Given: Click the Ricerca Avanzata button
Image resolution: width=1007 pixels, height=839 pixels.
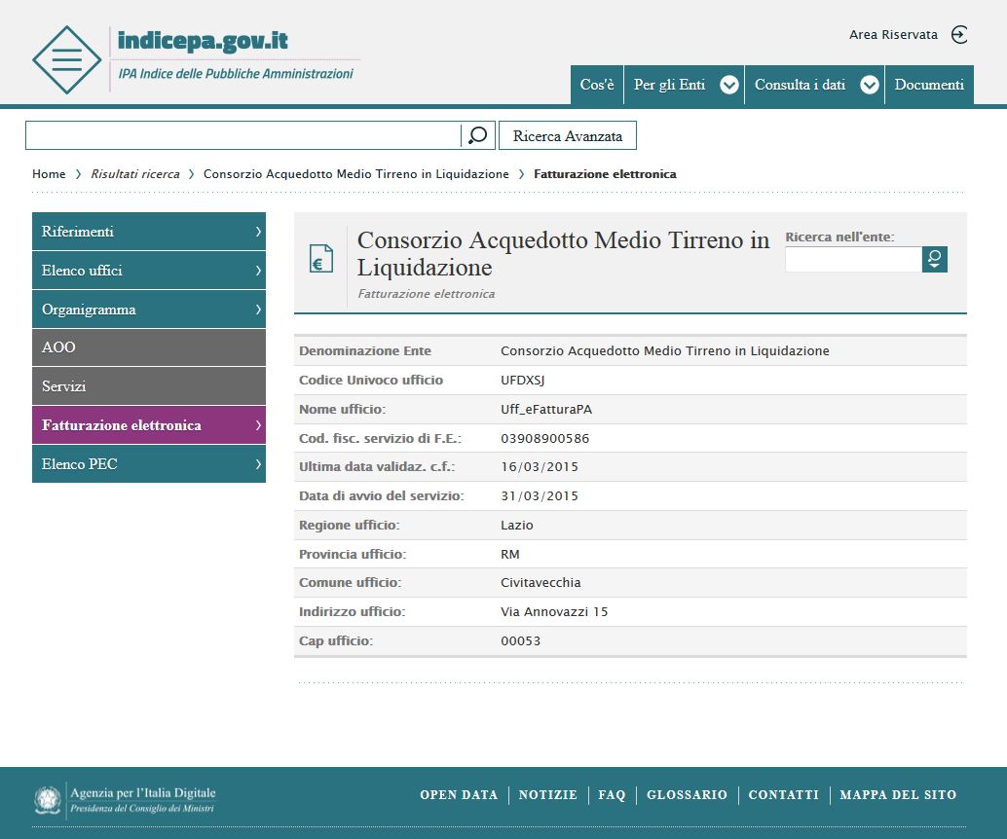Looking at the screenshot, I should (x=568, y=135).
